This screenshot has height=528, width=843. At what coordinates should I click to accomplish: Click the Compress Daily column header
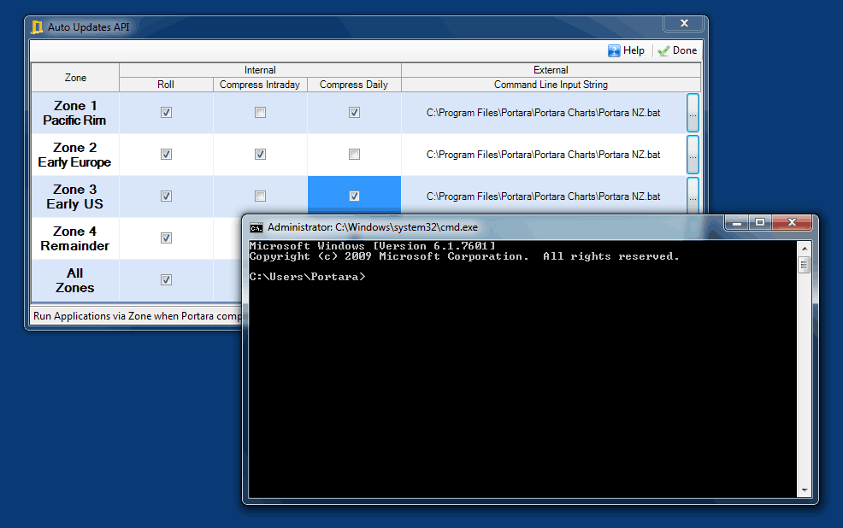(354, 85)
